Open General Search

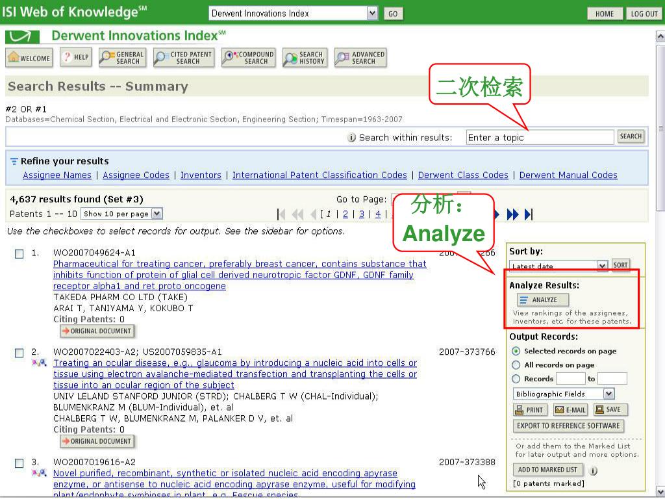123,58
